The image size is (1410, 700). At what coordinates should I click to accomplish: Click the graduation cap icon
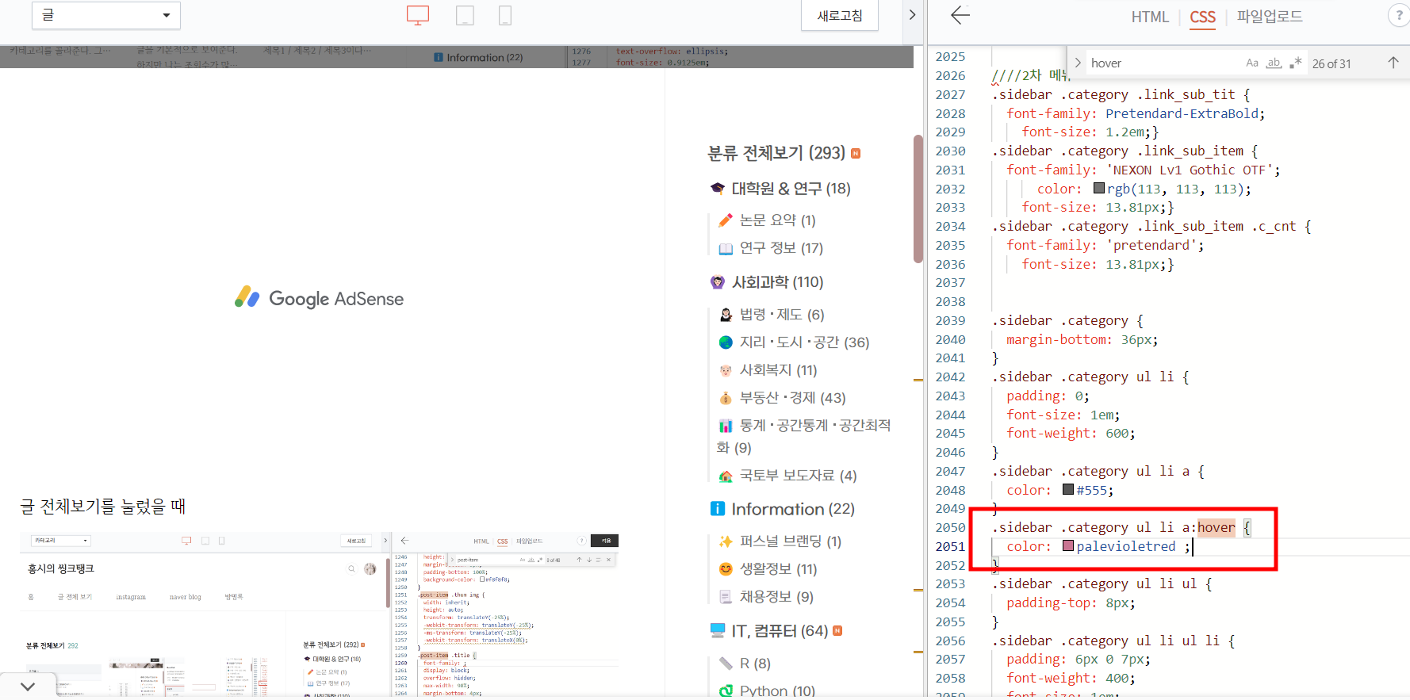coord(718,189)
